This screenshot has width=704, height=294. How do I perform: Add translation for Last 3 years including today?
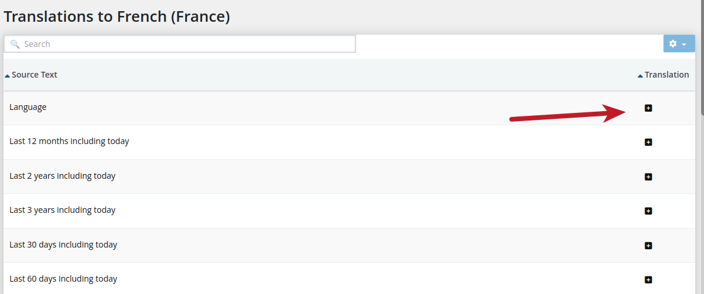(x=648, y=211)
